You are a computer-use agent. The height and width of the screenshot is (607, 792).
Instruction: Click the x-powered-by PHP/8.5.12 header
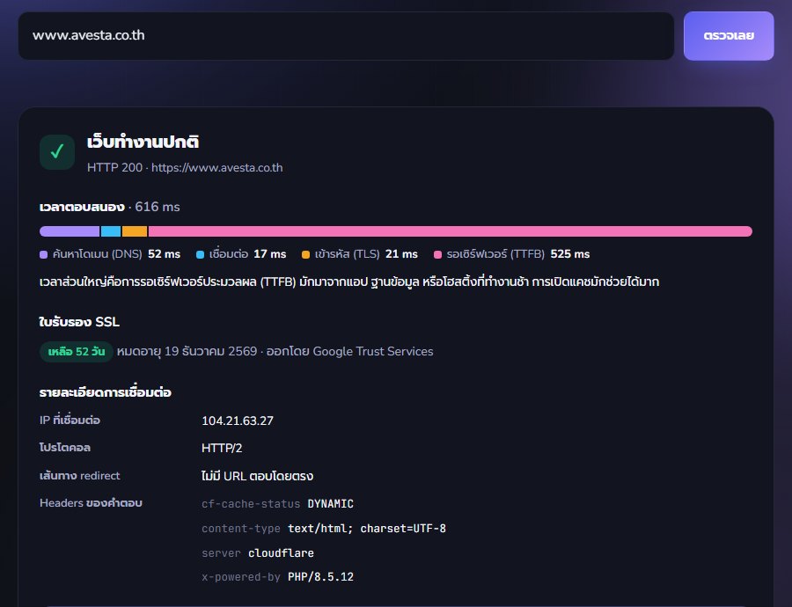coord(277,577)
